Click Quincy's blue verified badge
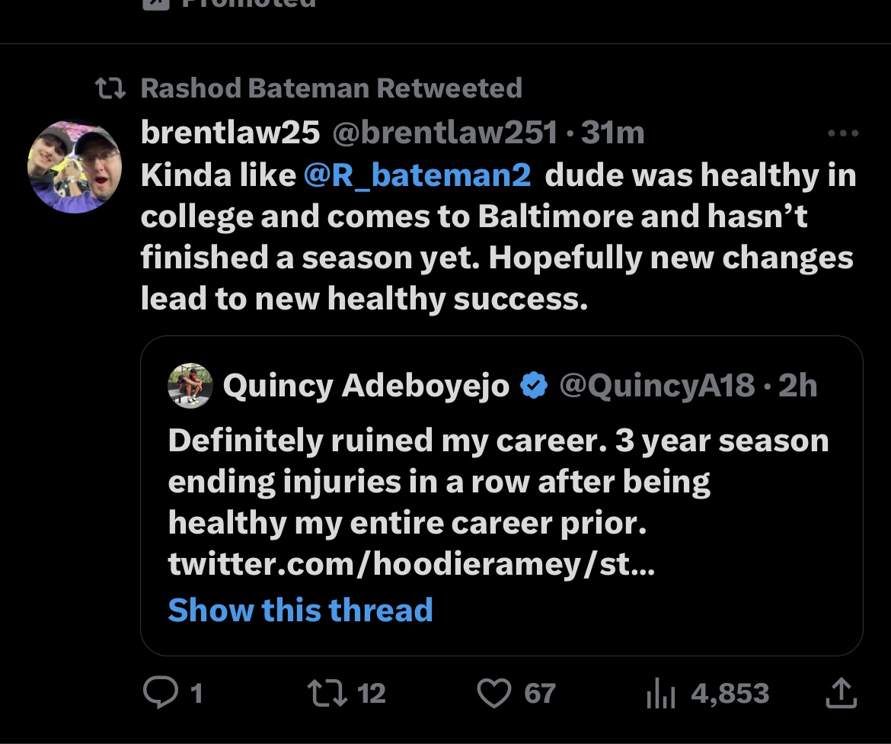Screen dimensions: 891x744 click(534, 385)
